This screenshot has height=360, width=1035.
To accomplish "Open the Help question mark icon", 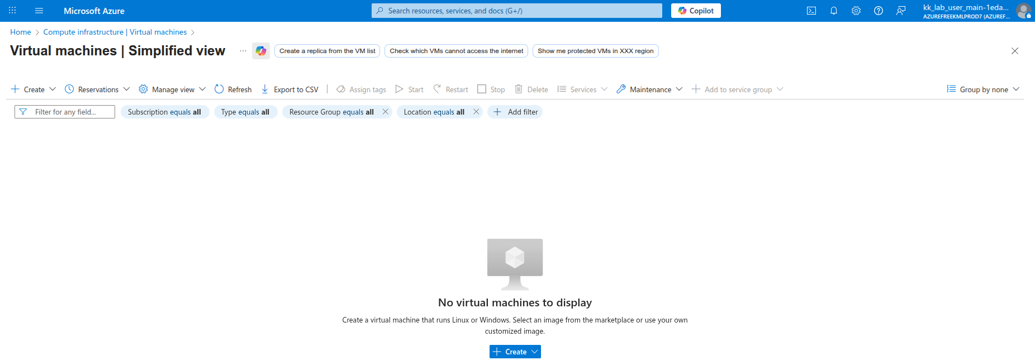I will coord(879,11).
